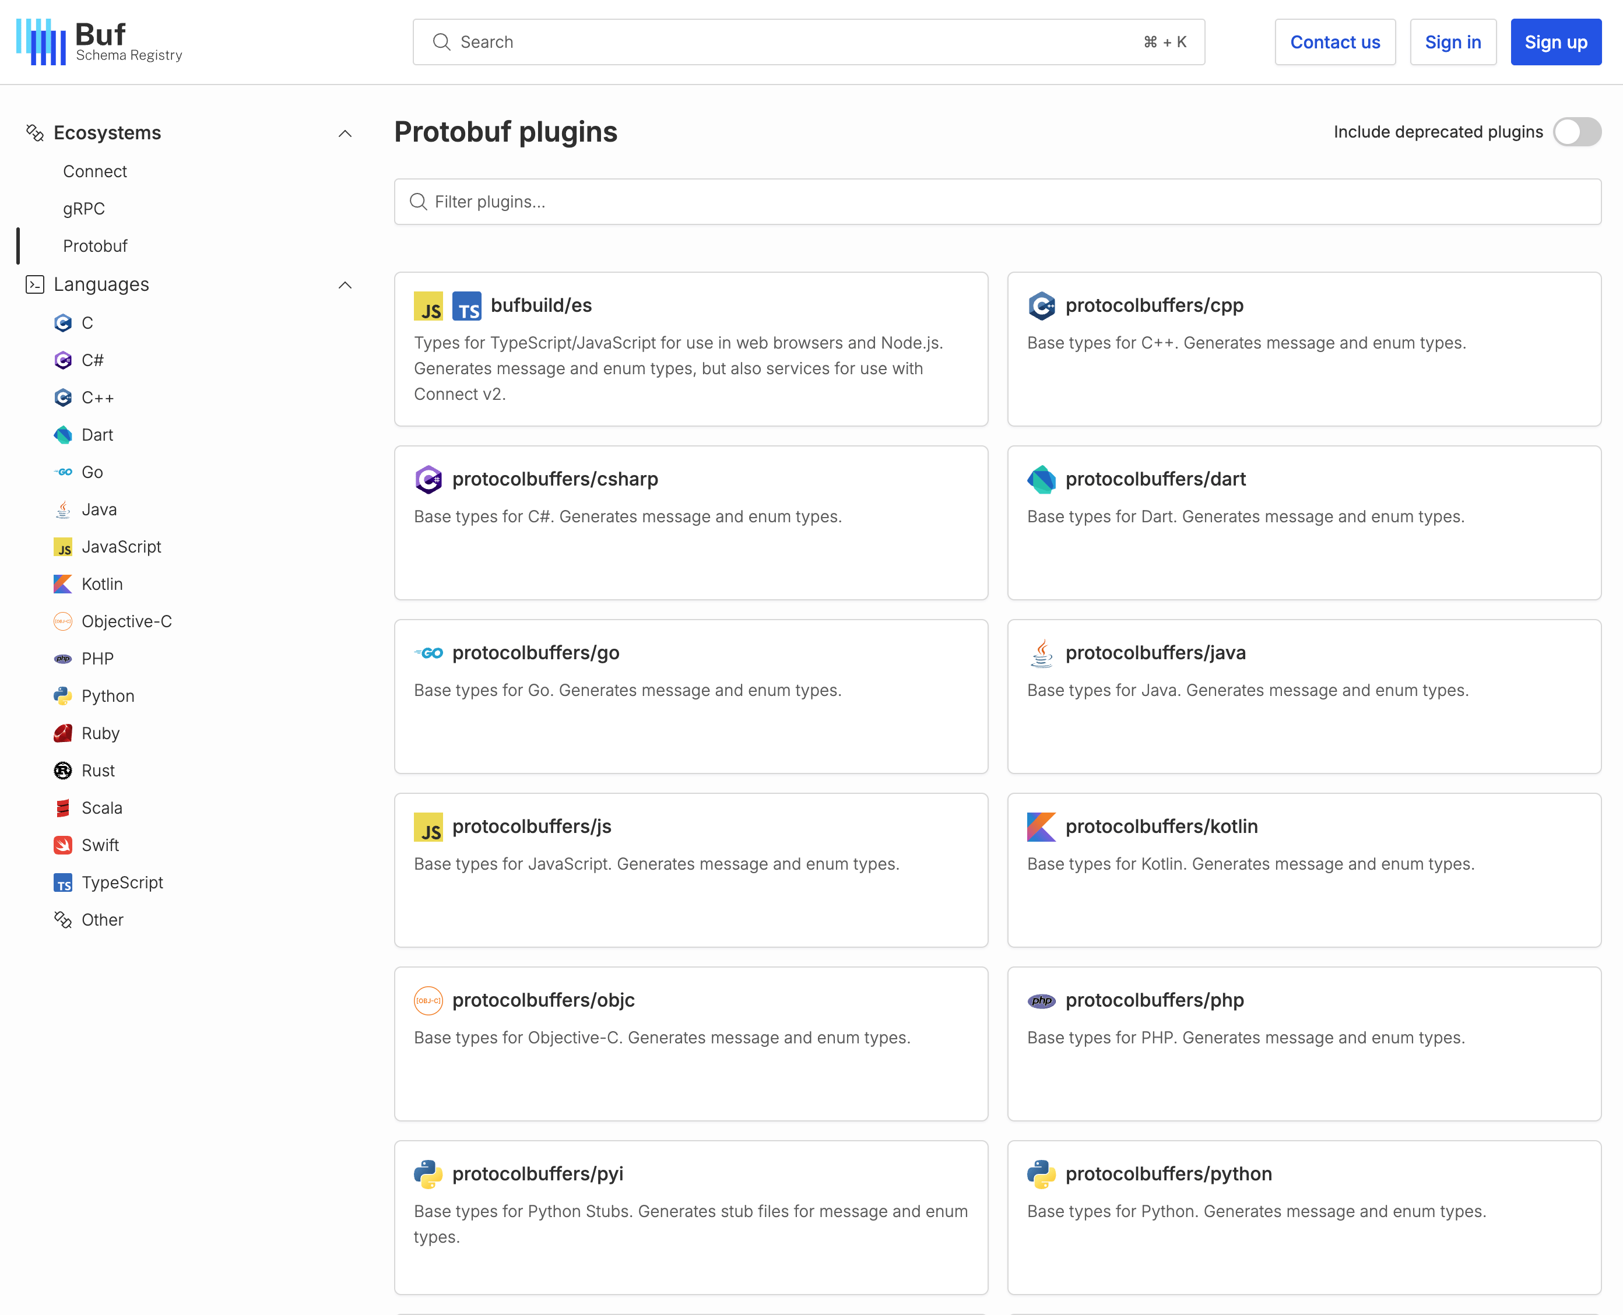Open the gRPC ecosystem page

[x=84, y=208]
